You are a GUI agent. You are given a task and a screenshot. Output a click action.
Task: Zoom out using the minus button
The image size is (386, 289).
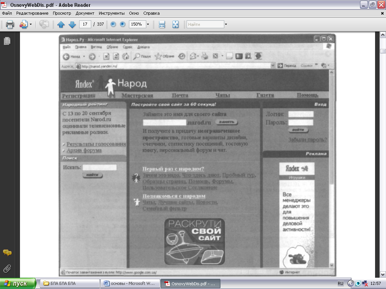[x=113, y=24]
